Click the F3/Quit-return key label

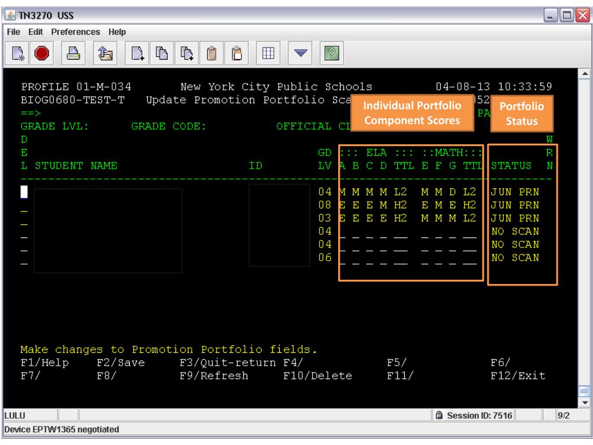pos(228,363)
